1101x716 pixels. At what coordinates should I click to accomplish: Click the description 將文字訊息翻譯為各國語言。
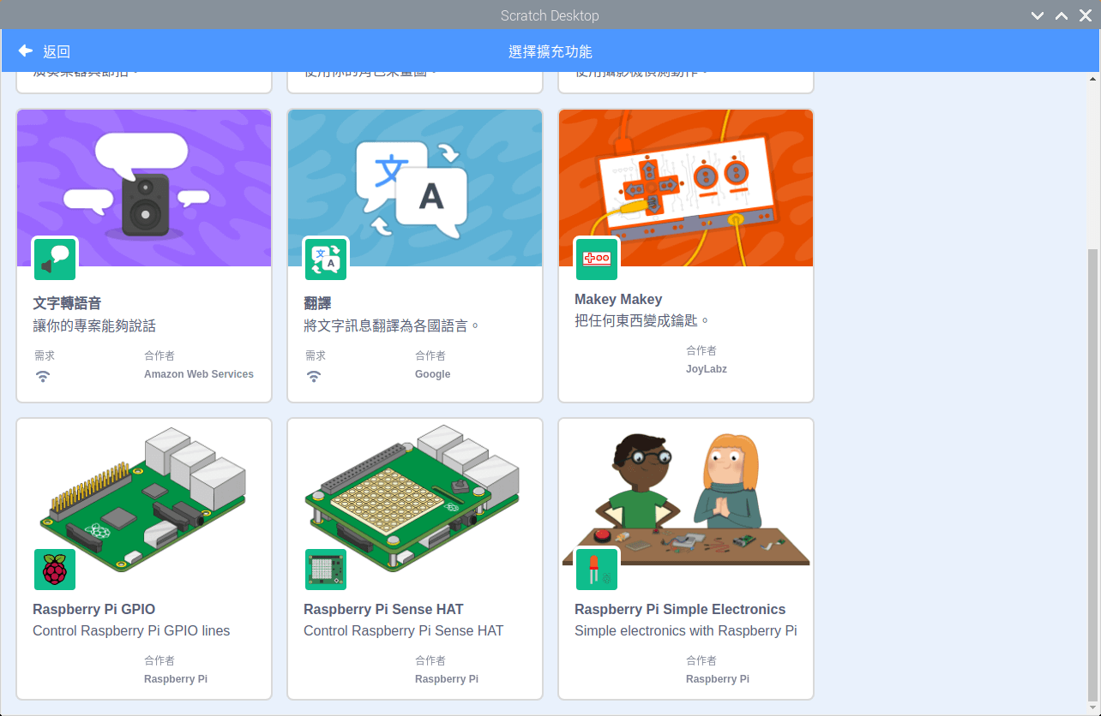click(x=392, y=325)
